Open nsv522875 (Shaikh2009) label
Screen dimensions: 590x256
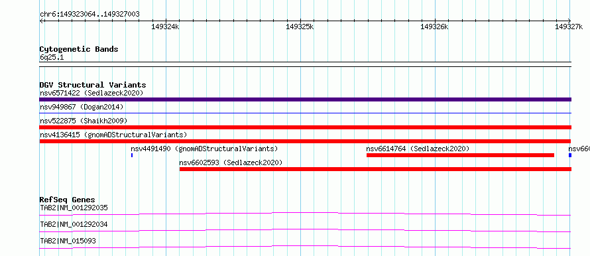pos(84,121)
